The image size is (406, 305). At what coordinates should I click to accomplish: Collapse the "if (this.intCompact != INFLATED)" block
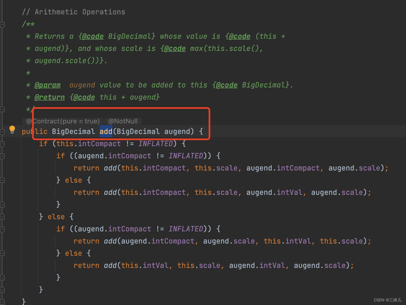tap(2, 144)
